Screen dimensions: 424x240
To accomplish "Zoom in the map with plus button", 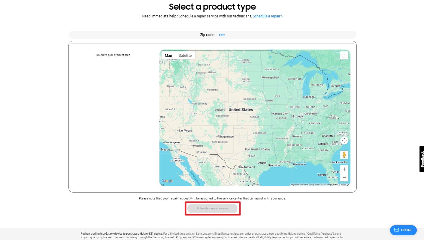I will pos(344,169).
